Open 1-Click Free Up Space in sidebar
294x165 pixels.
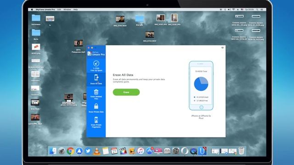[96, 66]
